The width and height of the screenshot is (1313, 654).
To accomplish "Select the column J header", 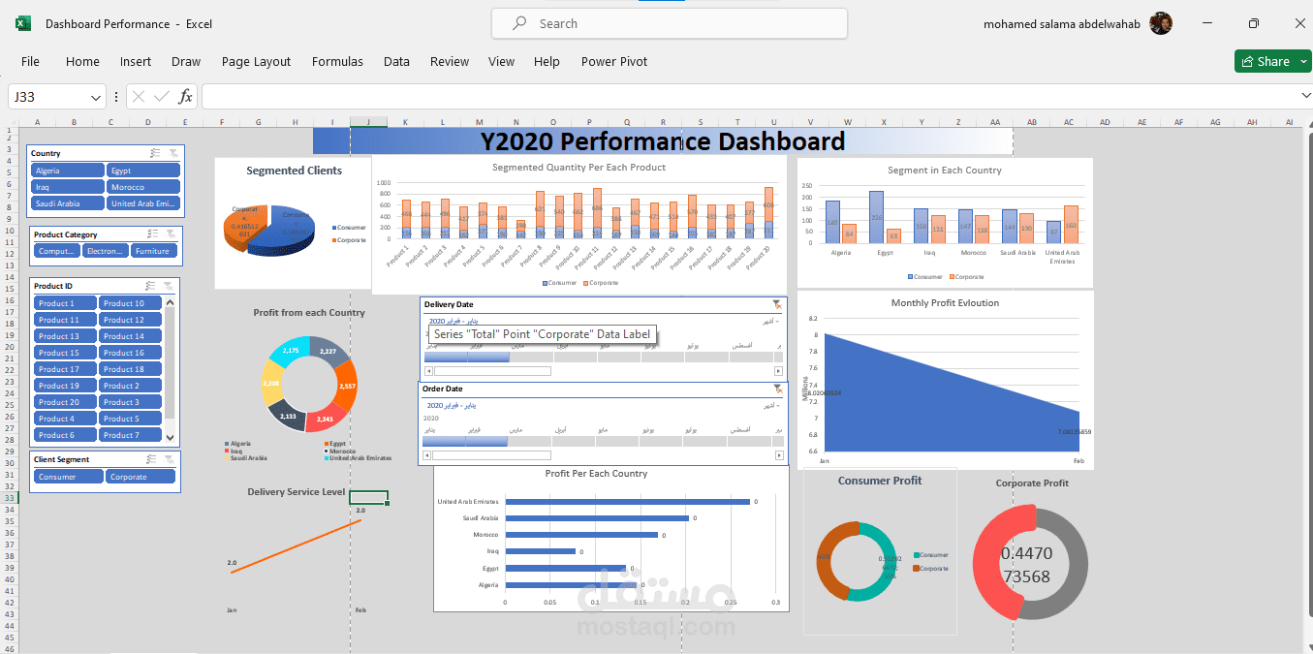I will (x=368, y=122).
